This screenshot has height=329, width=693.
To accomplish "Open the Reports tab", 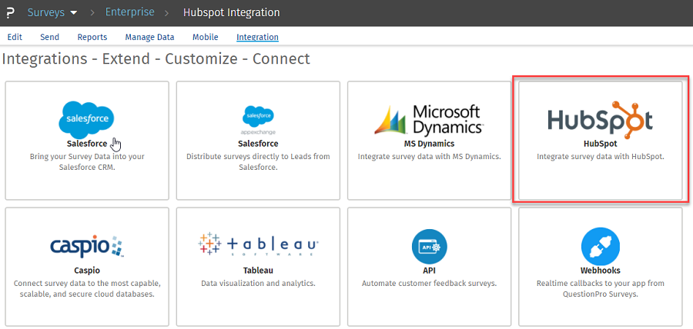I will (92, 37).
